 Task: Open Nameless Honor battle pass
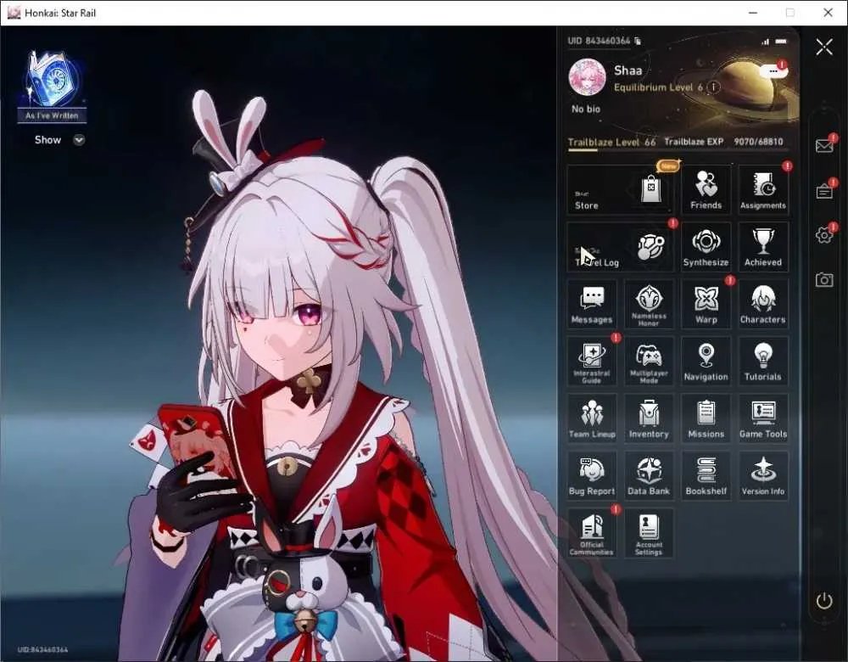(x=649, y=304)
